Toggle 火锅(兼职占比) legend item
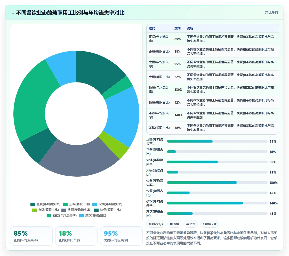The image size is (289, 256). 45,210
